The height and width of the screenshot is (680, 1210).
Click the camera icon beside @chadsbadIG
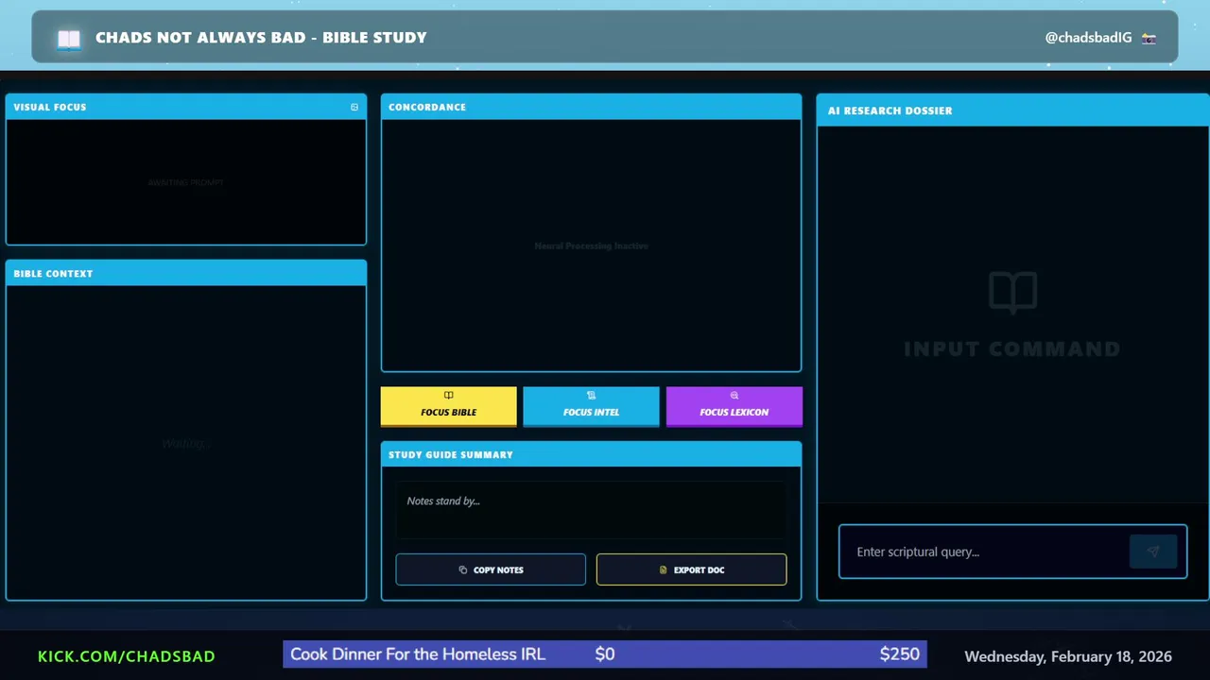[1149, 38]
